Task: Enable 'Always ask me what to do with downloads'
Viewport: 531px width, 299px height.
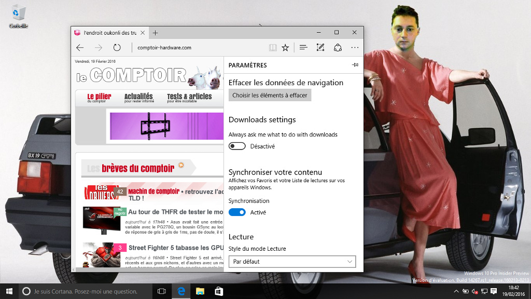Action: 237,146
